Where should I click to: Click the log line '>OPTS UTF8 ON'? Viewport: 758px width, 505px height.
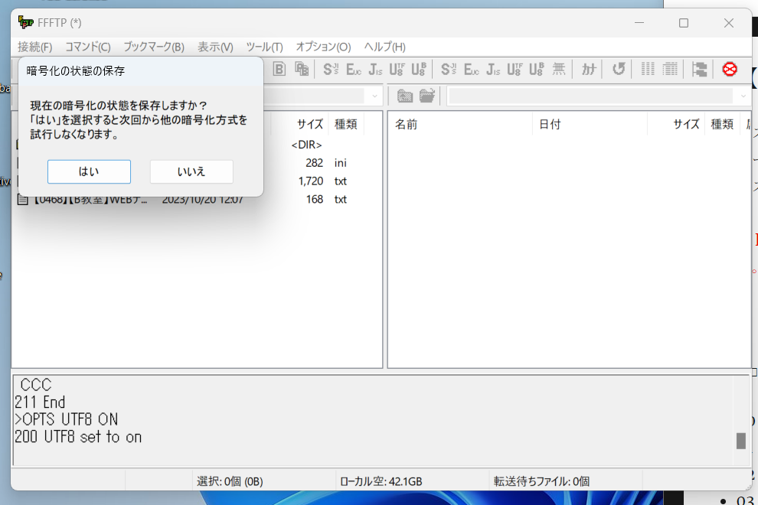click(x=66, y=419)
